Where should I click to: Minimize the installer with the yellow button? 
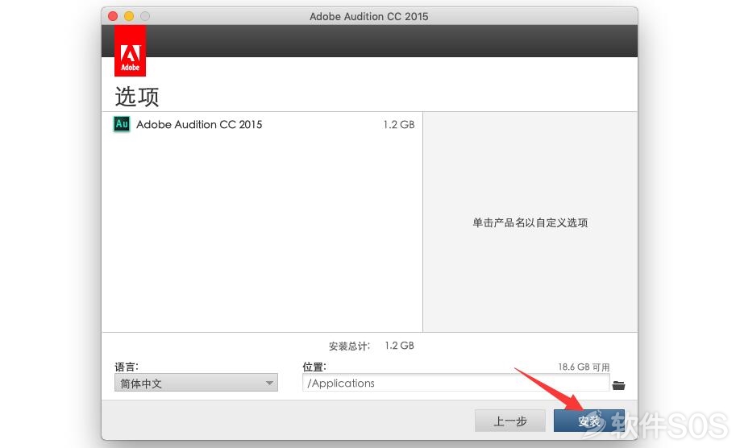click(129, 16)
